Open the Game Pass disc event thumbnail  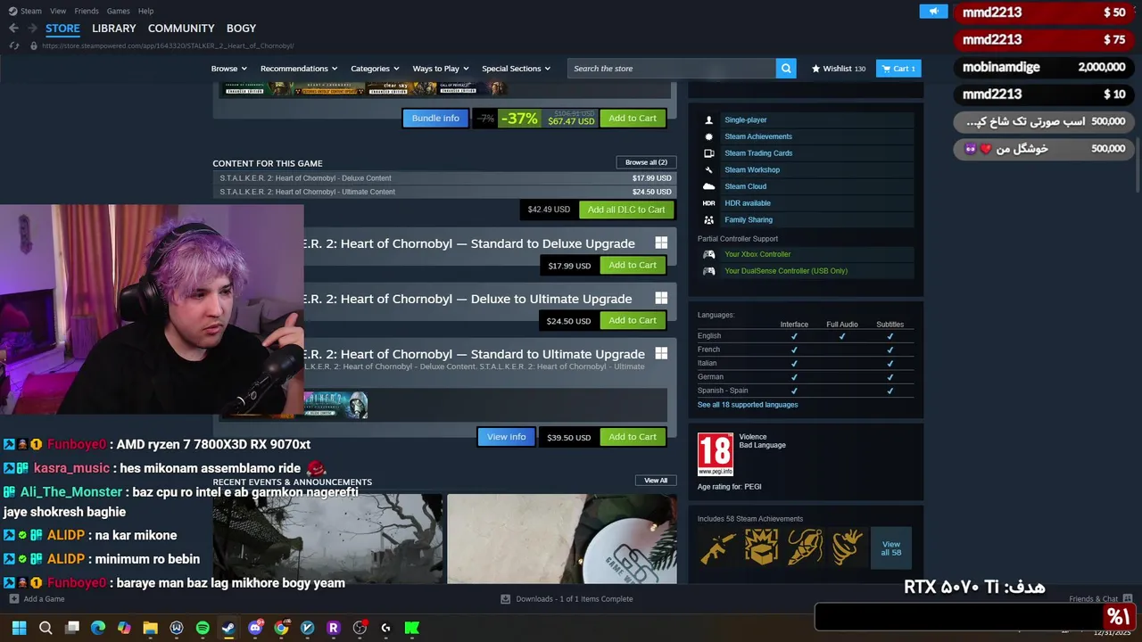tap(561, 539)
